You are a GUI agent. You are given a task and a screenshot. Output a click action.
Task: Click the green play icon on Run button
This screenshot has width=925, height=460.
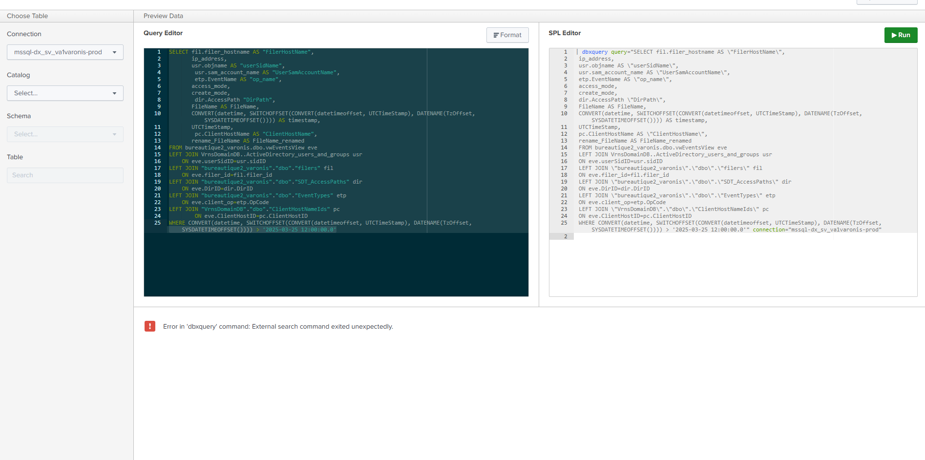[893, 35]
